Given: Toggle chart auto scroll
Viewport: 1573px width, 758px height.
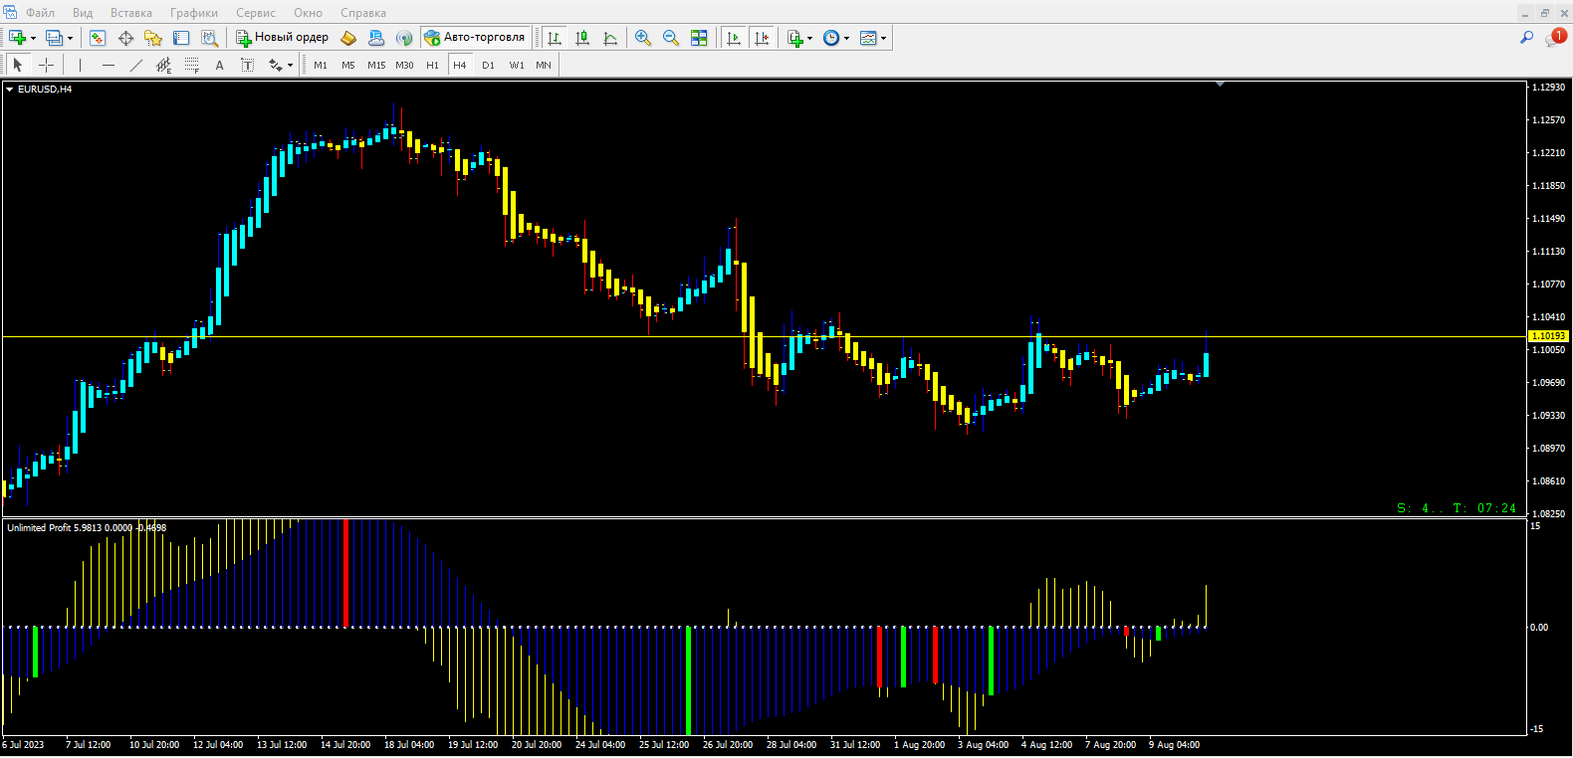Looking at the screenshot, I should [734, 38].
